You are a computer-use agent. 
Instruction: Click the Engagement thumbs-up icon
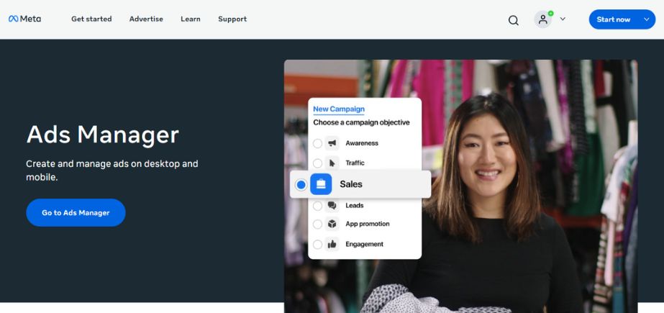pos(332,244)
